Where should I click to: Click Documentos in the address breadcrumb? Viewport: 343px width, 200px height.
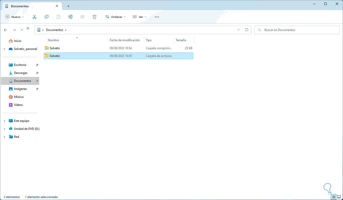pyautogui.click(x=54, y=30)
